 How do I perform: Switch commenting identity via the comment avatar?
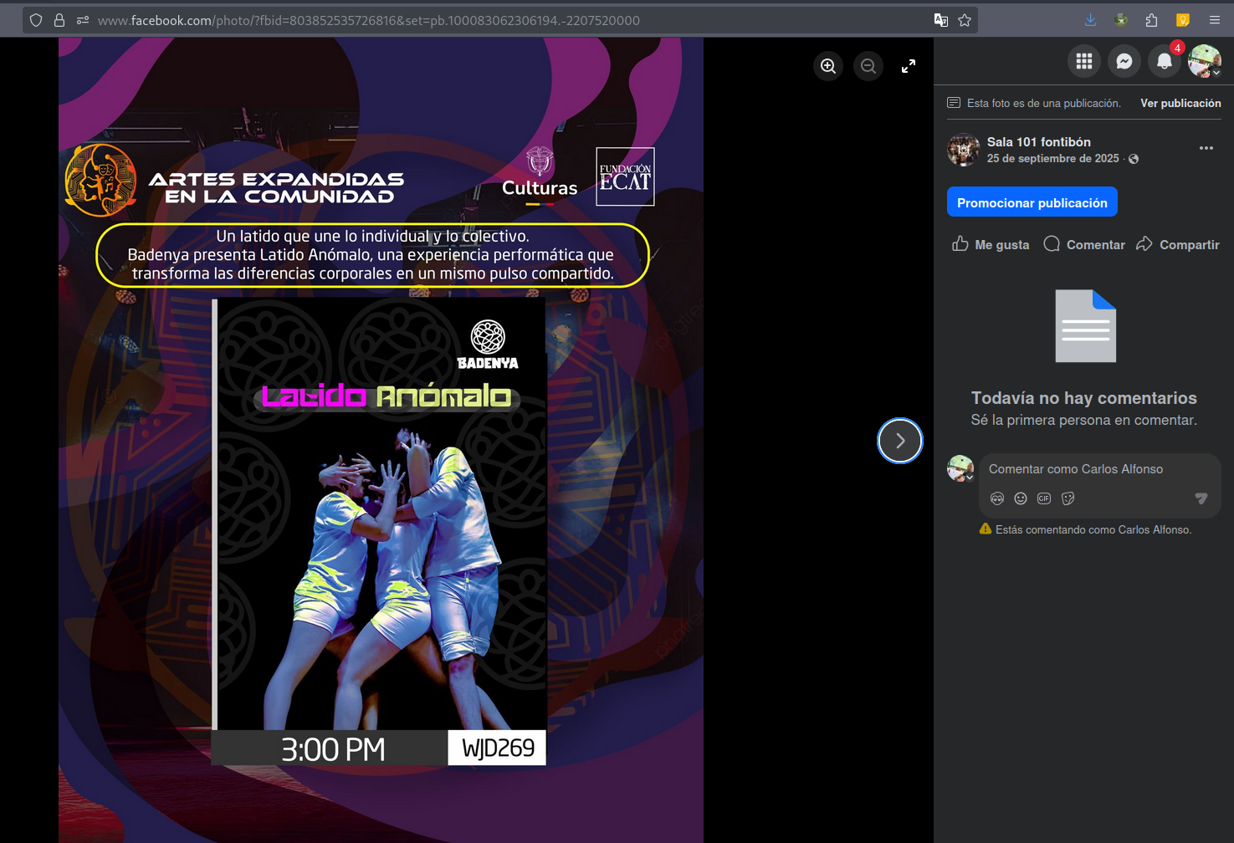(x=960, y=468)
